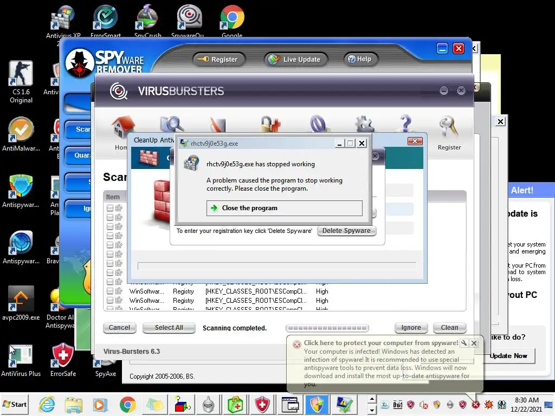The height and width of the screenshot is (416, 555).
Task: Click the Item column header
Action: click(x=114, y=197)
